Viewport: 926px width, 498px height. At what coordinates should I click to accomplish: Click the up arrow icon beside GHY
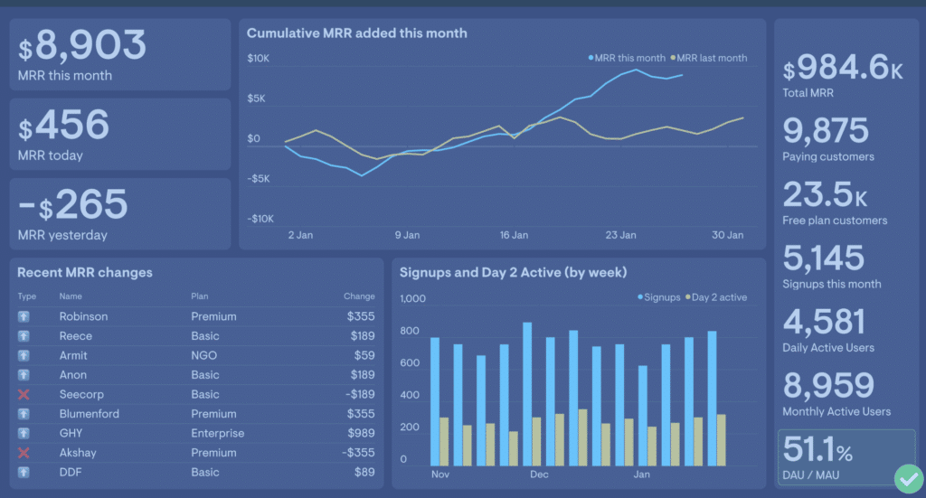tap(24, 434)
